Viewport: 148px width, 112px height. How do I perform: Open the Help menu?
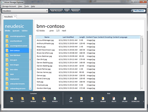[x=33, y=6]
